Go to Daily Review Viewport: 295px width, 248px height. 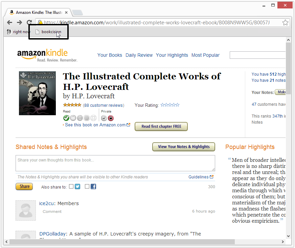pos(139,55)
